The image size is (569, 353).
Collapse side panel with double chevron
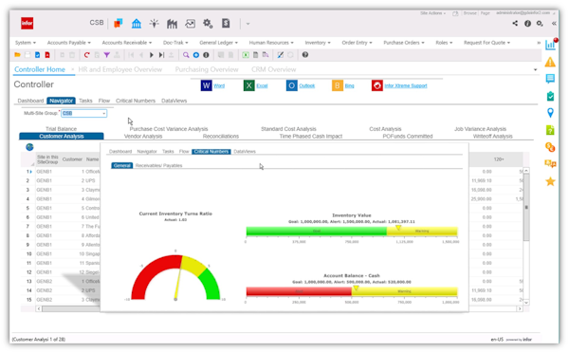tap(554, 23)
